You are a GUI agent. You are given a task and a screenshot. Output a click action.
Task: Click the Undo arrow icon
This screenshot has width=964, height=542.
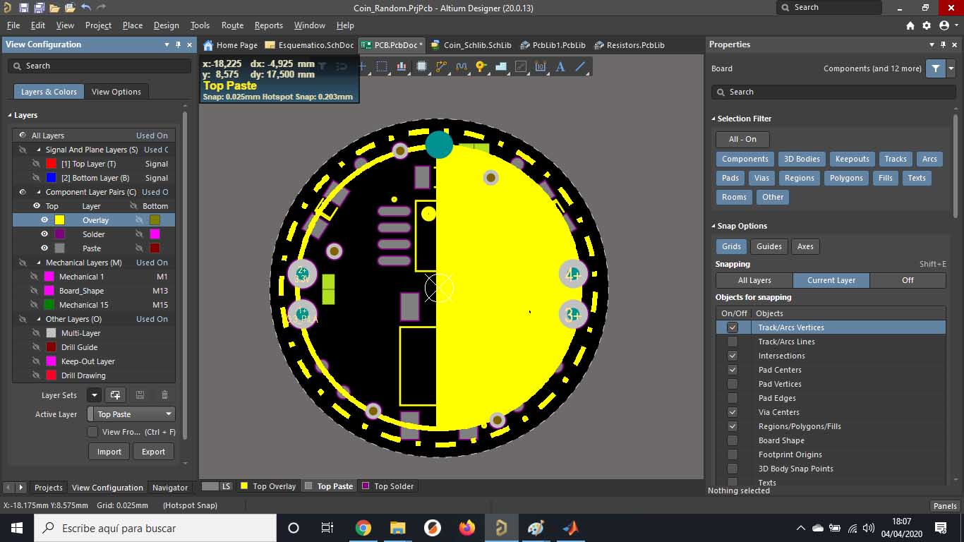coord(85,8)
